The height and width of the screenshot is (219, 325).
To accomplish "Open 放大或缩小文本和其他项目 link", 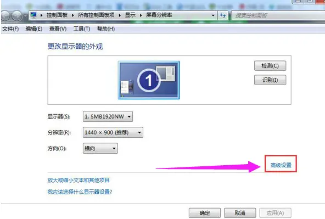I will (x=79, y=180).
